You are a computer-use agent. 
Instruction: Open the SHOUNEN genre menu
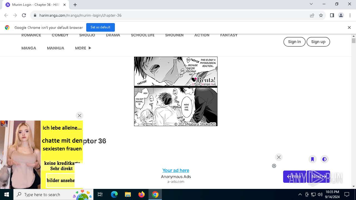point(174,35)
